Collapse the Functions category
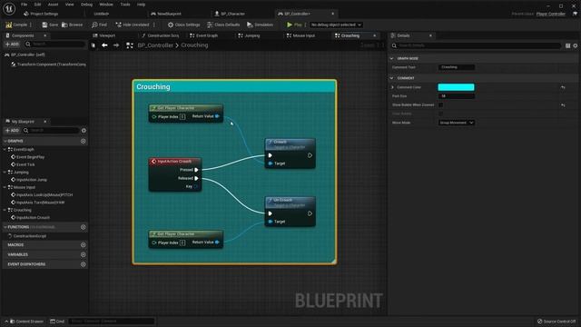Image resolution: width=581 pixels, height=327 pixels. coord(5,227)
